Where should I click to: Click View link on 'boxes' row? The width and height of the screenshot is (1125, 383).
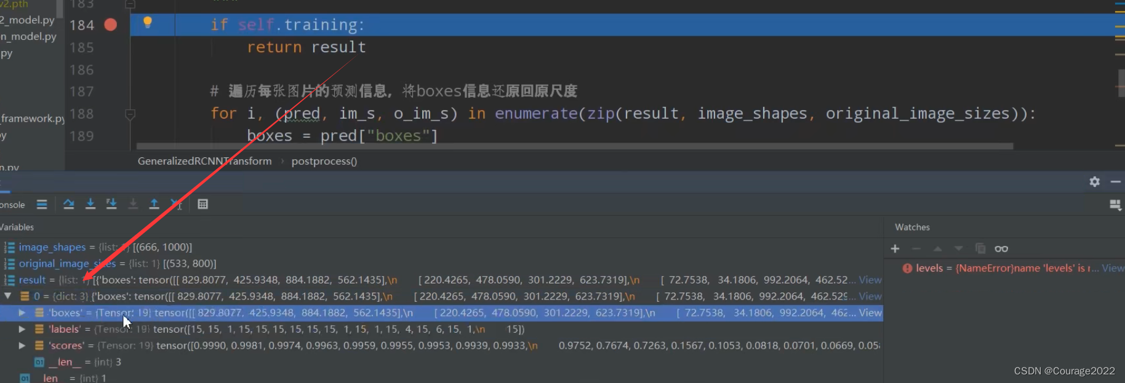870,313
